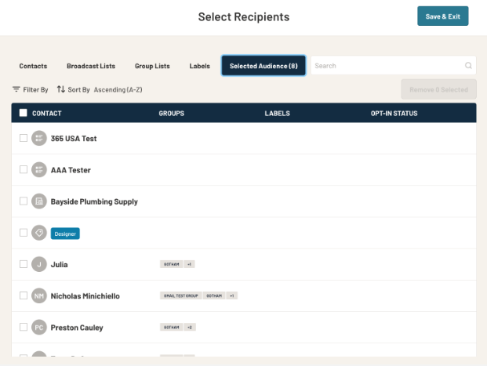Switch to the Broadcast Lists tab
The image size is (487, 366).
pos(91,66)
